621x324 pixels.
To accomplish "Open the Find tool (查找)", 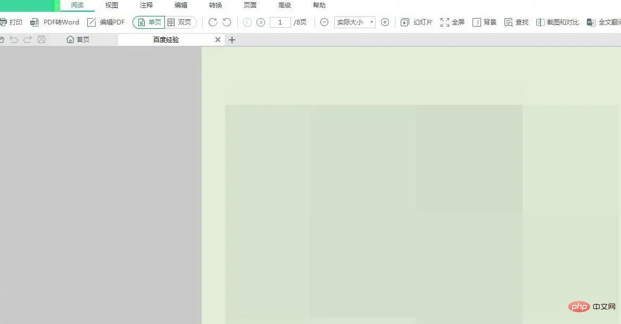I will [517, 22].
